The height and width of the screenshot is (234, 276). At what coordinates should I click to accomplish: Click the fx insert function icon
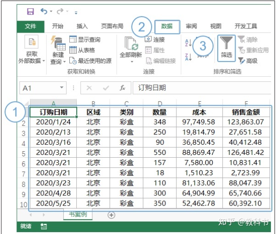[122, 88]
